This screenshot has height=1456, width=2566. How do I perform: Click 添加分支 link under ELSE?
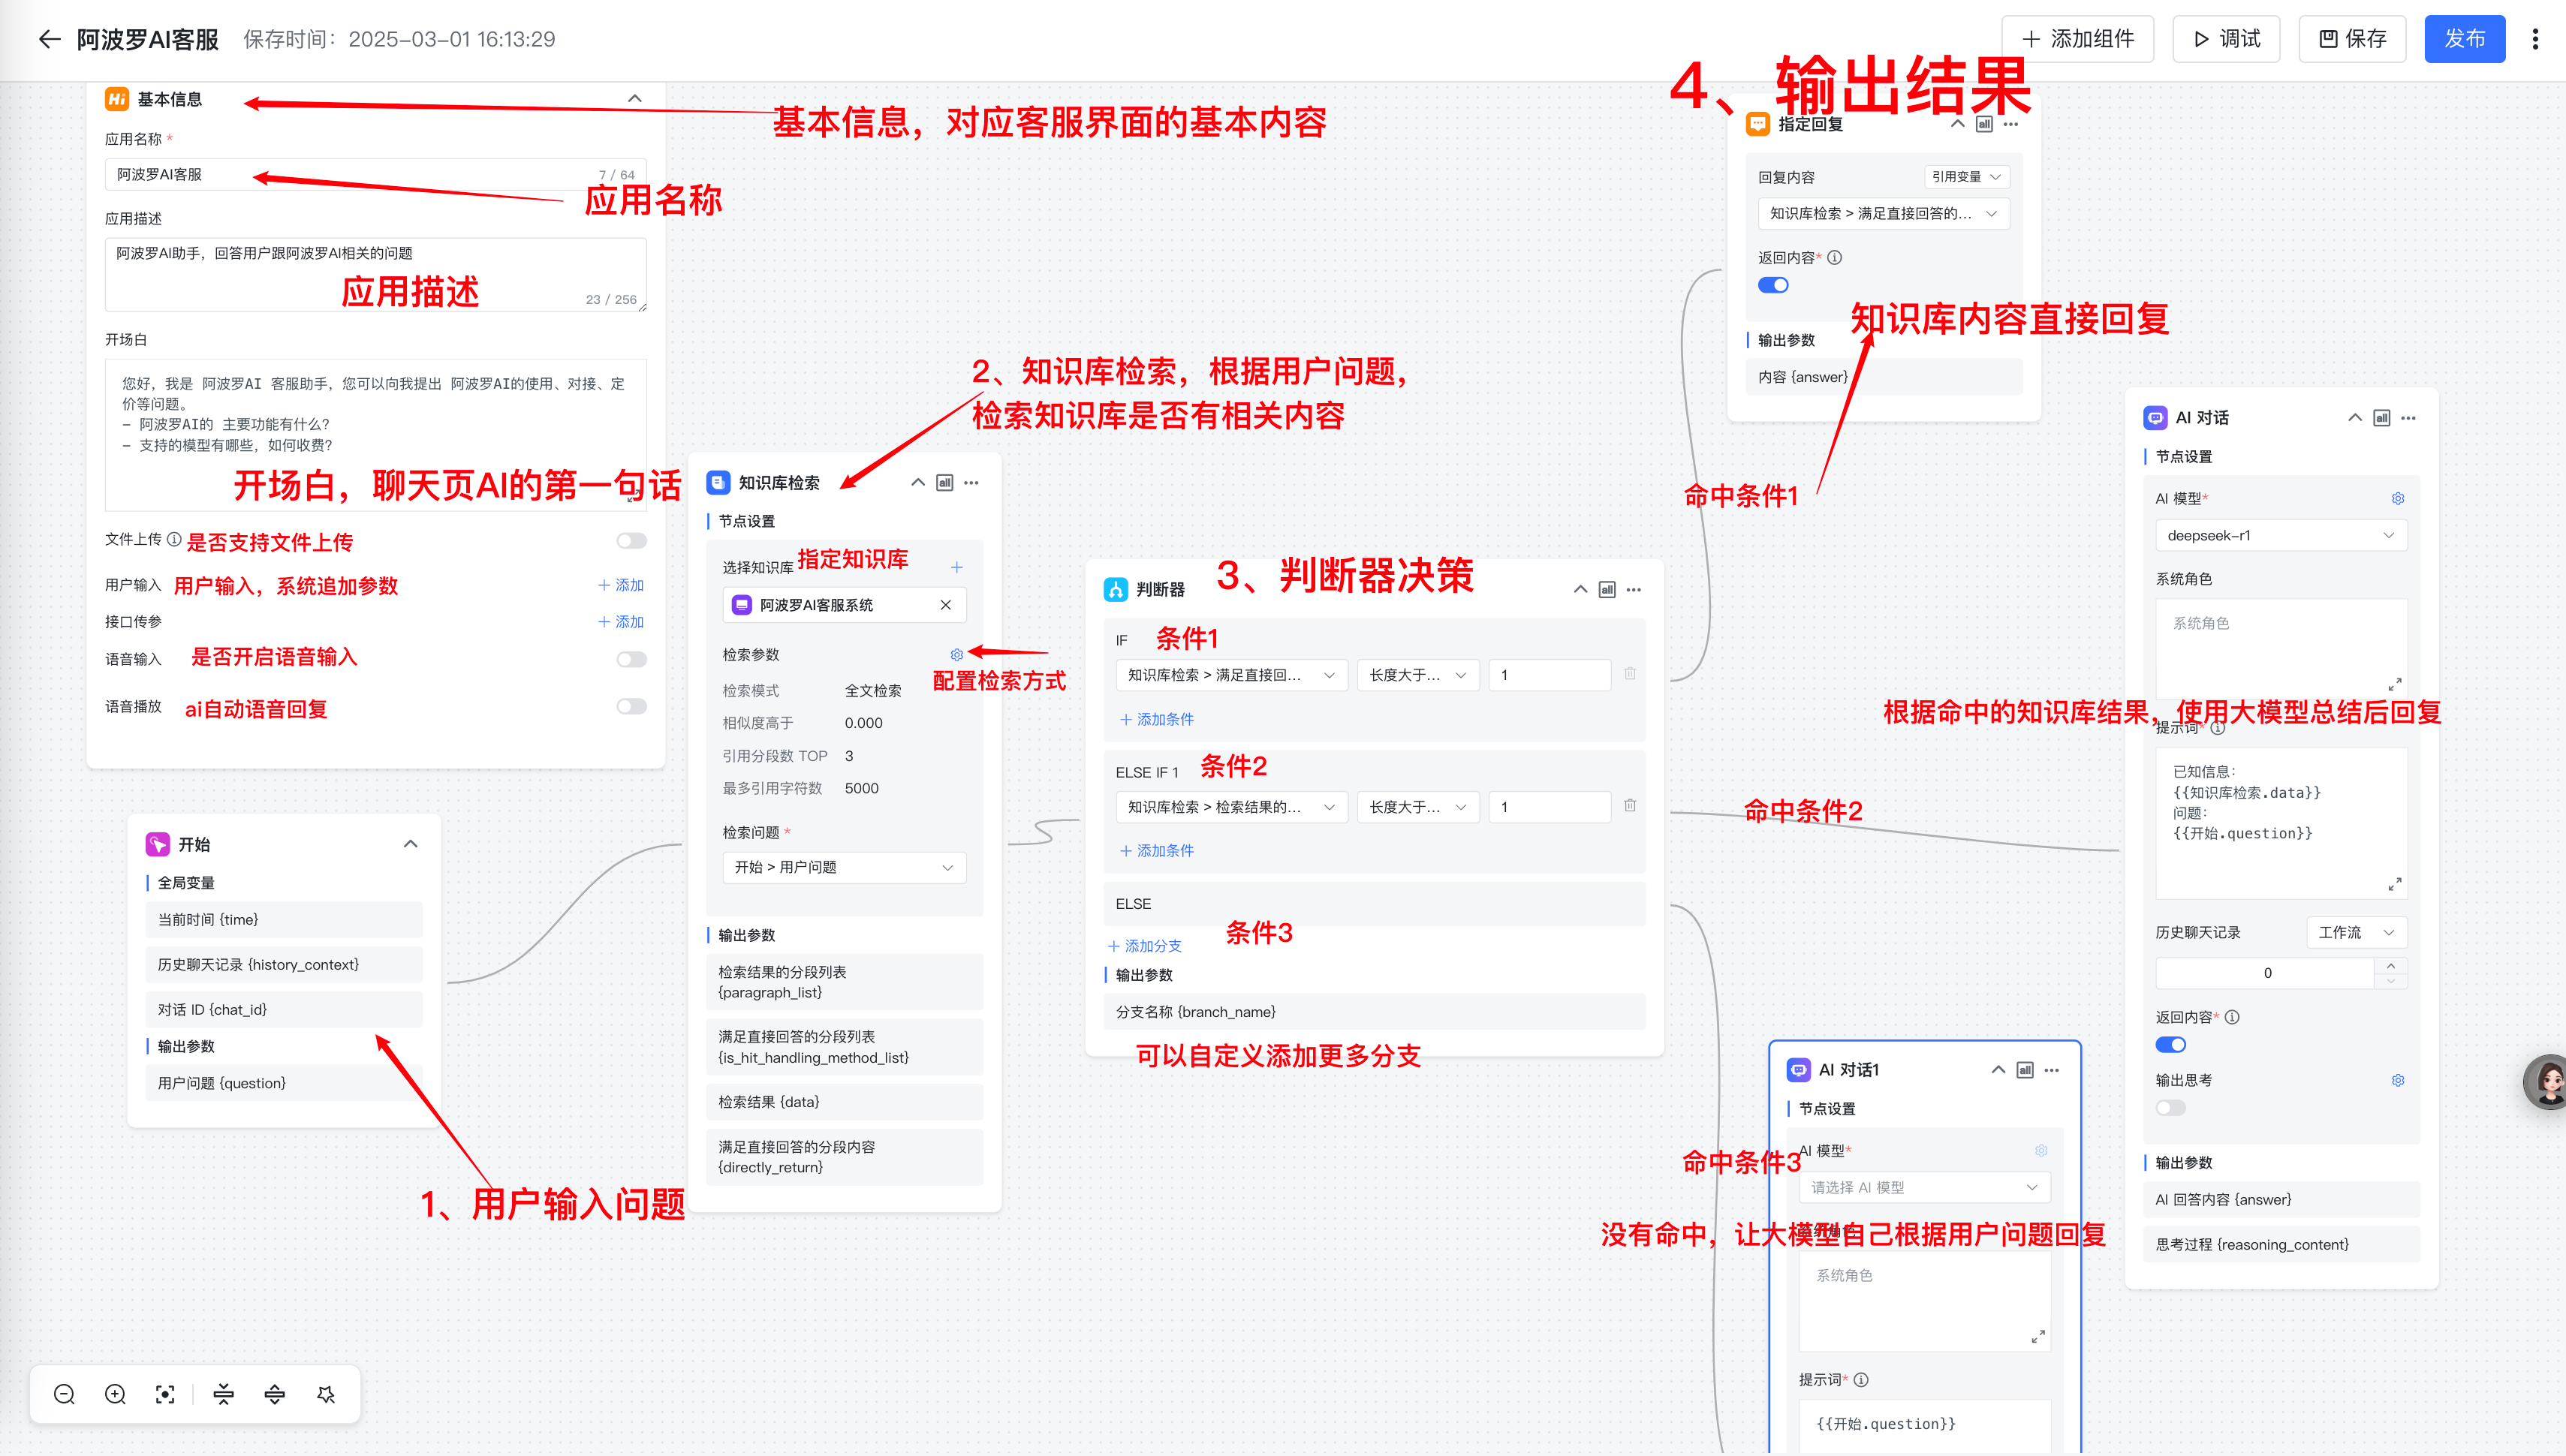click(1144, 946)
